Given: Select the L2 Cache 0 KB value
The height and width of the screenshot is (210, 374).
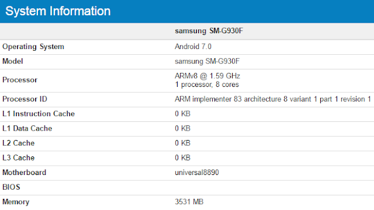Looking at the screenshot, I should pyautogui.click(x=182, y=143).
